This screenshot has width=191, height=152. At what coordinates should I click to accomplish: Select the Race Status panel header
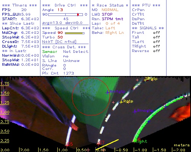110,5
